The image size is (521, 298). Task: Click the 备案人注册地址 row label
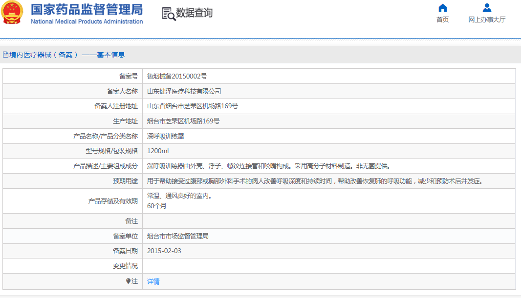(116, 106)
